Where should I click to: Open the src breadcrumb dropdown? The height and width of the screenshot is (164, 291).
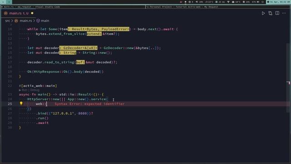(x=7, y=20)
